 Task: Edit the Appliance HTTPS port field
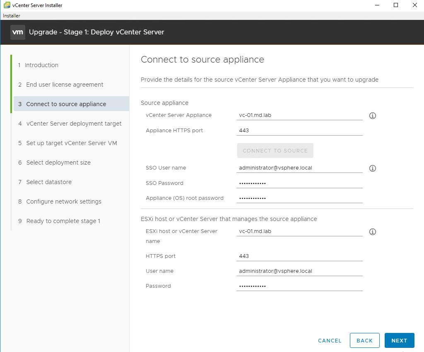(299, 130)
